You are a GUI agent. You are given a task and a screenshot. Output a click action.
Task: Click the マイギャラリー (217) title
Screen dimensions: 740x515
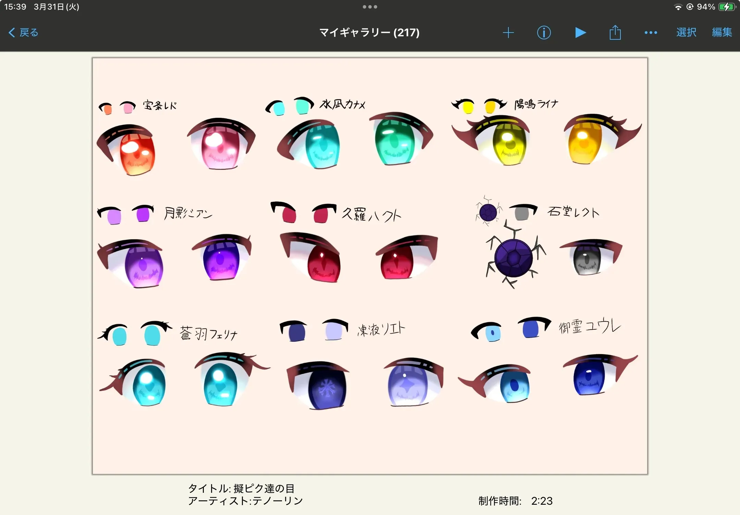(369, 33)
